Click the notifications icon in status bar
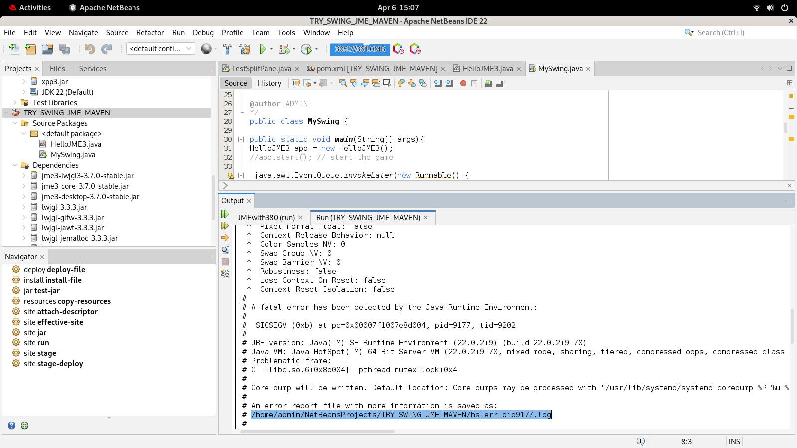 641,442
